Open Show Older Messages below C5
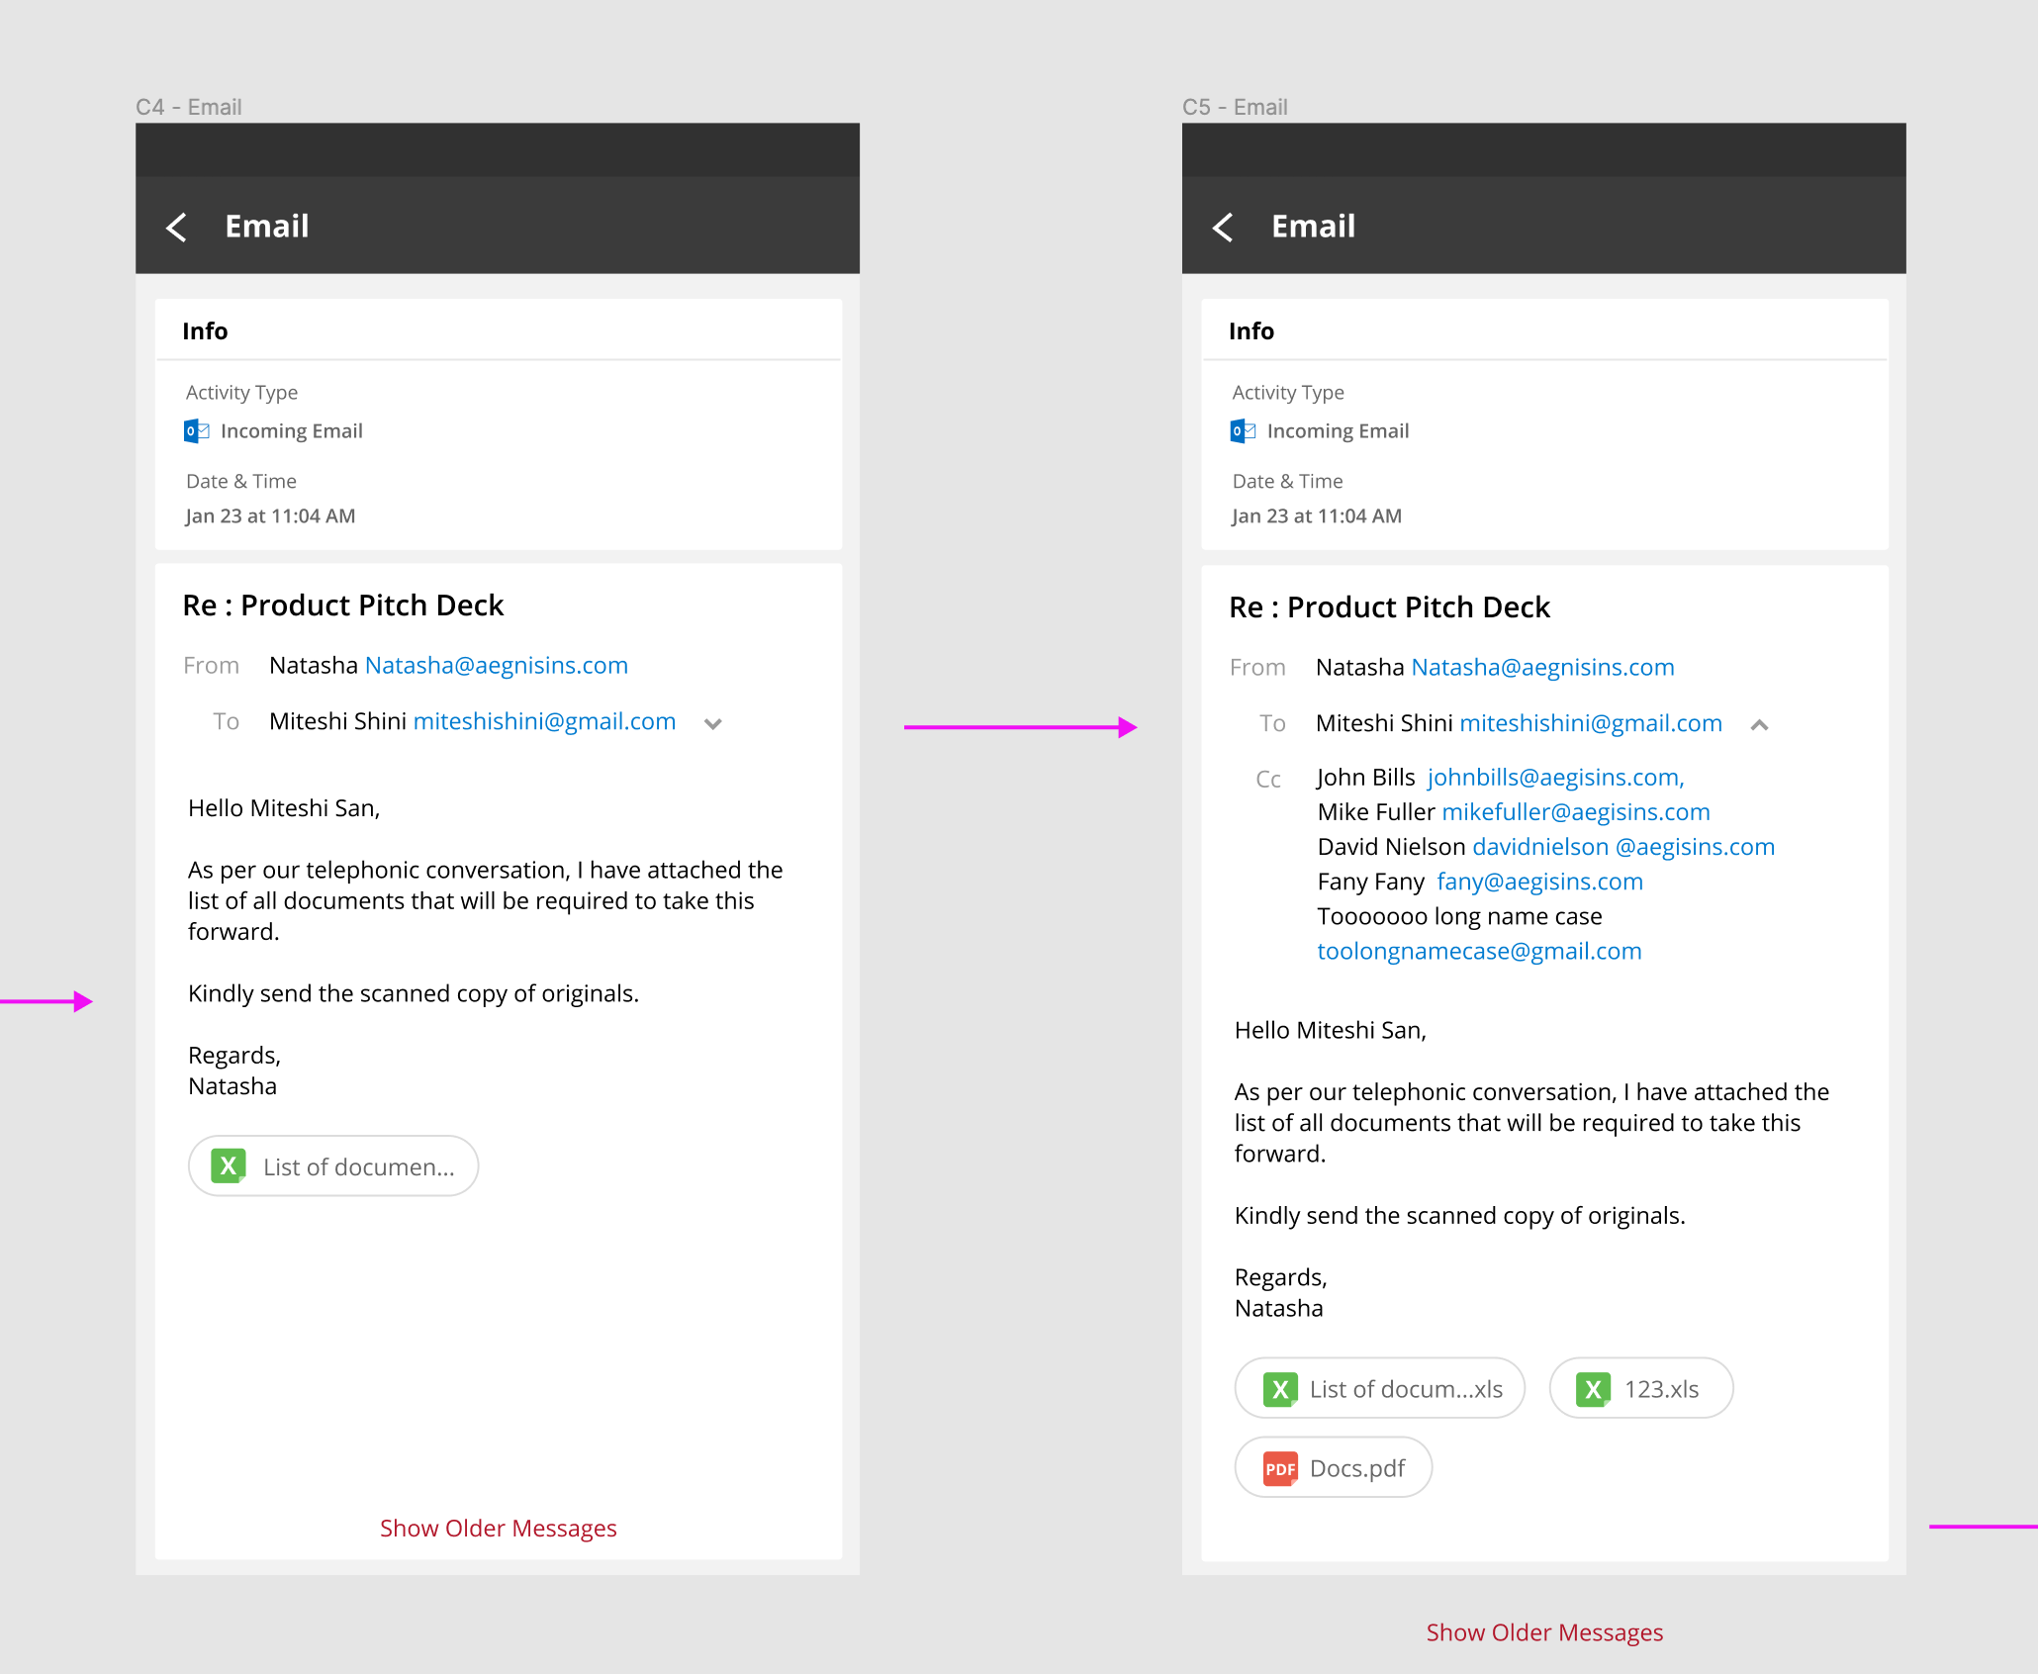This screenshot has height=1674, width=2038. (1544, 1632)
